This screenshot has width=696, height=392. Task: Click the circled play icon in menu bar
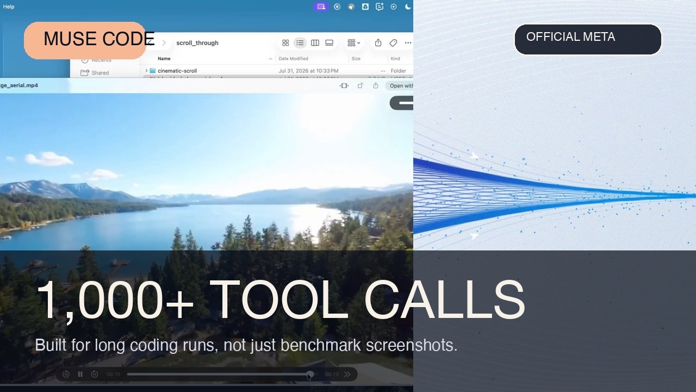(x=394, y=7)
